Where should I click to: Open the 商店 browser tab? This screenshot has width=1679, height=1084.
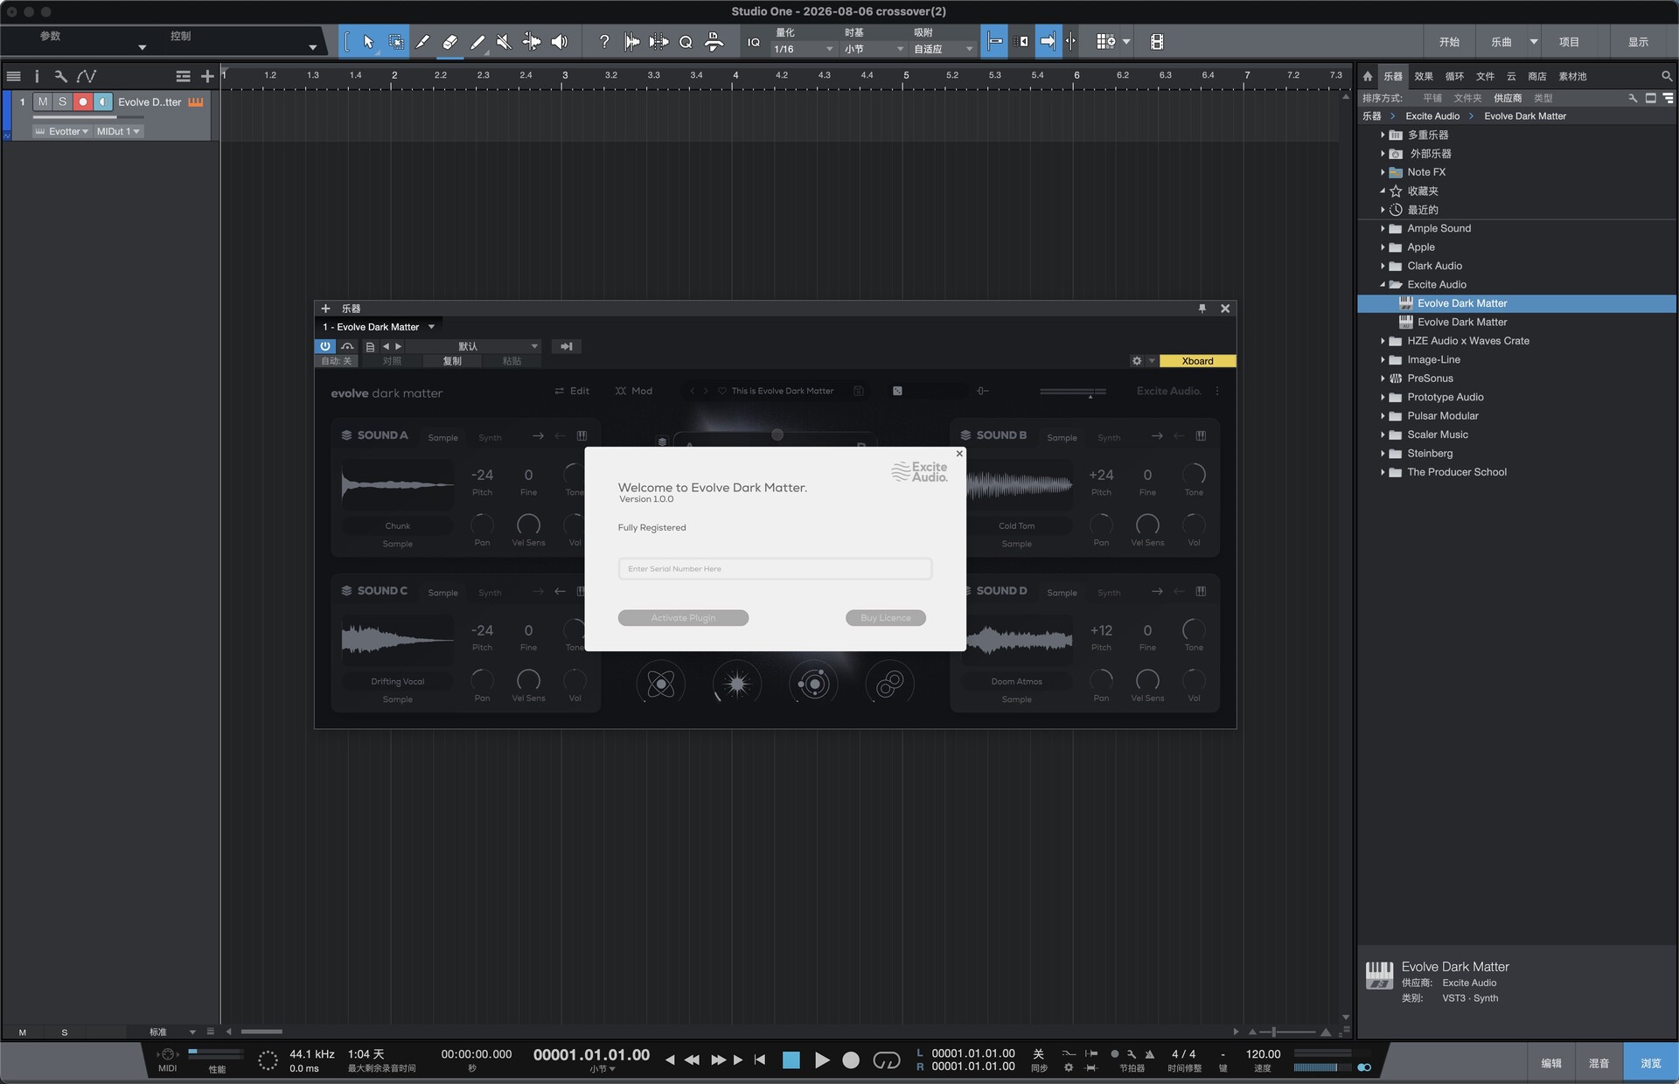point(1536,76)
